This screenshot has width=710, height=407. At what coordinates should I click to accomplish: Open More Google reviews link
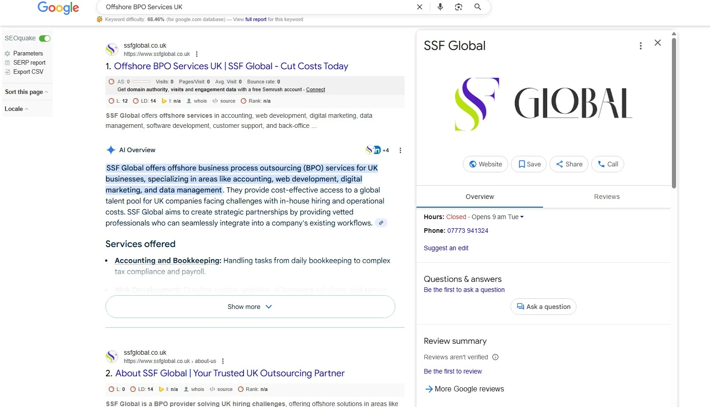pyautogui.click(x=464, y=389)
